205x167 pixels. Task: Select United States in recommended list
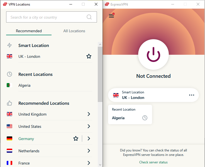pyautogui.click(x=30, y=126)
